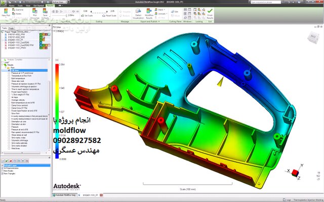Click the fill time color legend bar
Viewport: 324px width, 202px height.
click(57, 111)
